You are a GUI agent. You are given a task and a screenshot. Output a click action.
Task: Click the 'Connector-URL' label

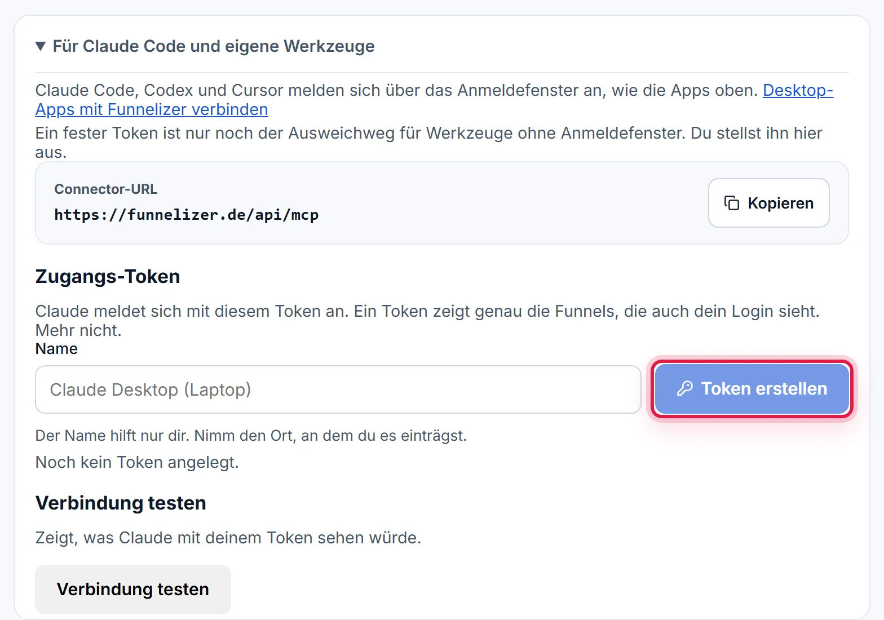[105, 189]
